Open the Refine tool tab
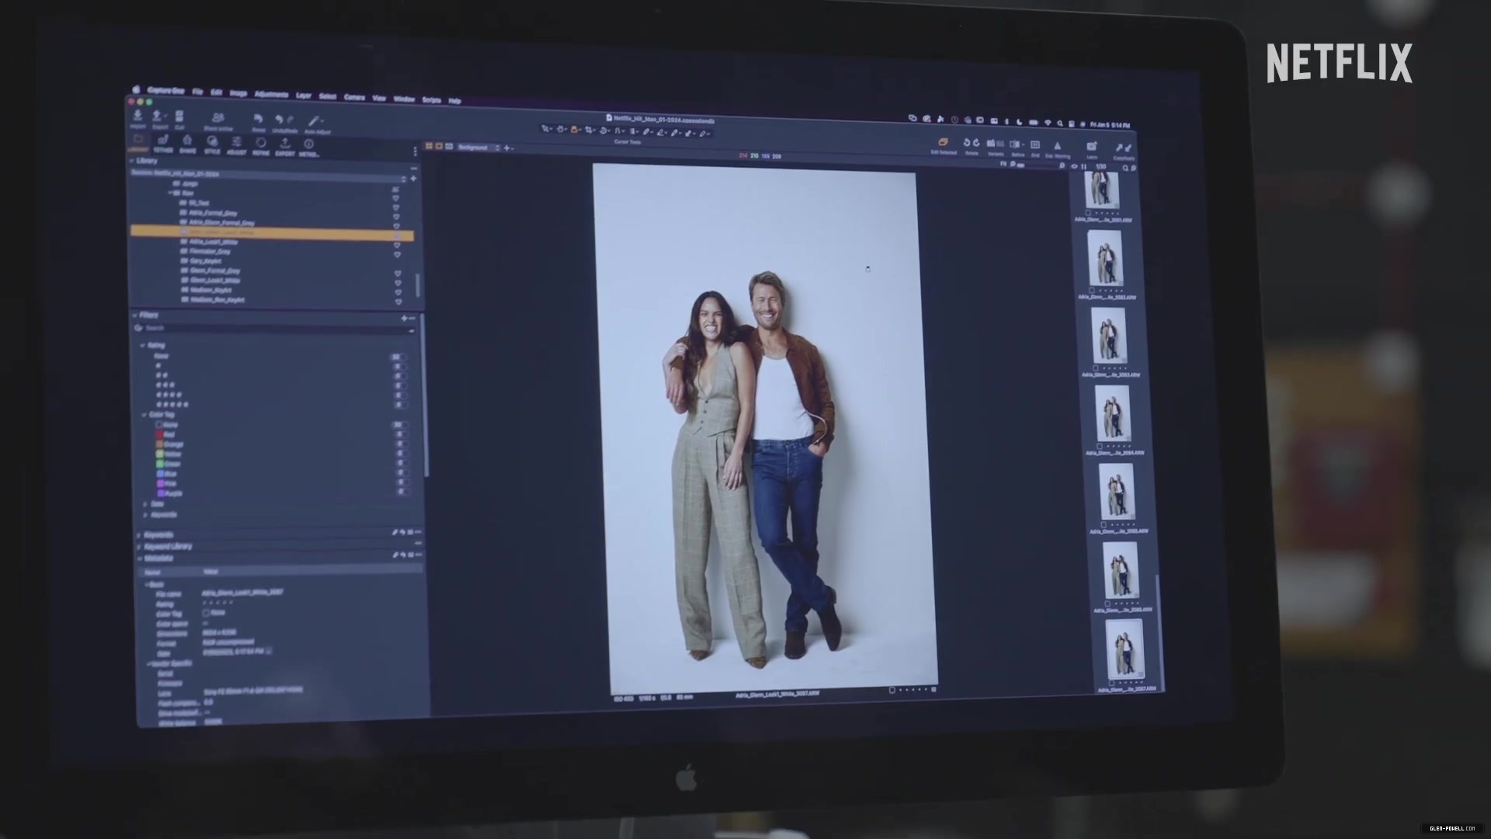 [261, 147]
